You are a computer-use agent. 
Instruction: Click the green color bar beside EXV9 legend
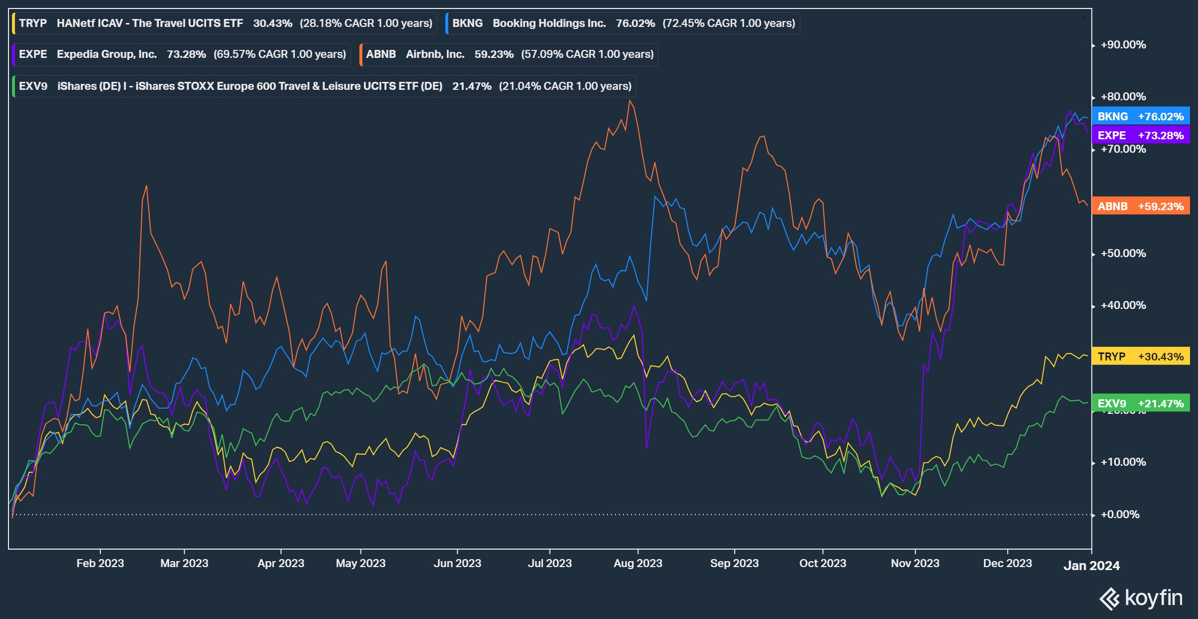click(13, 86)
